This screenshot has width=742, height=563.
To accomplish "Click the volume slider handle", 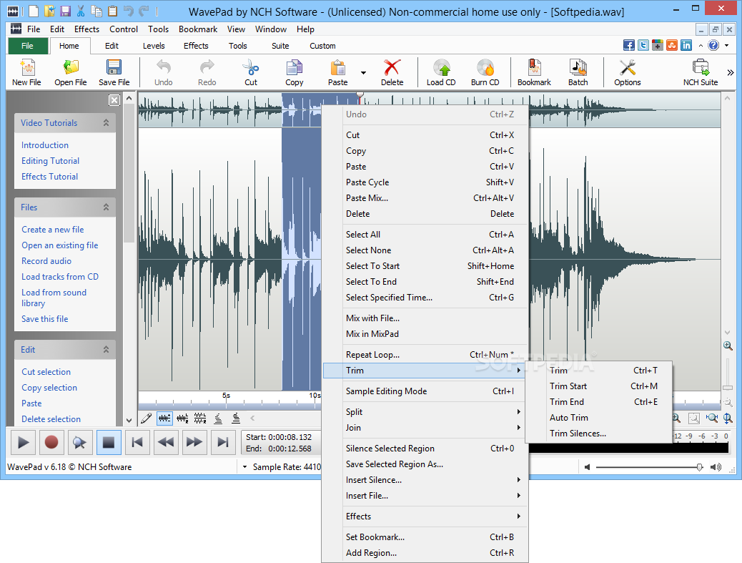I will (699, 467).
